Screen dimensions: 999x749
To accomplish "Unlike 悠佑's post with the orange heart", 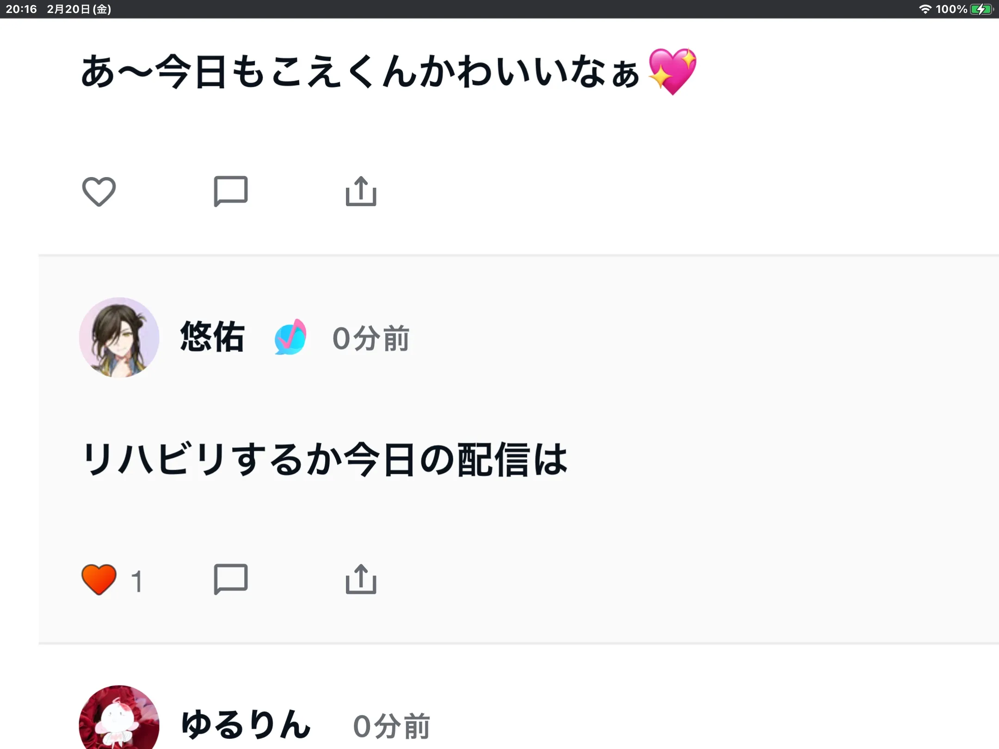I will pyautogui.click(x=99, y=579).
